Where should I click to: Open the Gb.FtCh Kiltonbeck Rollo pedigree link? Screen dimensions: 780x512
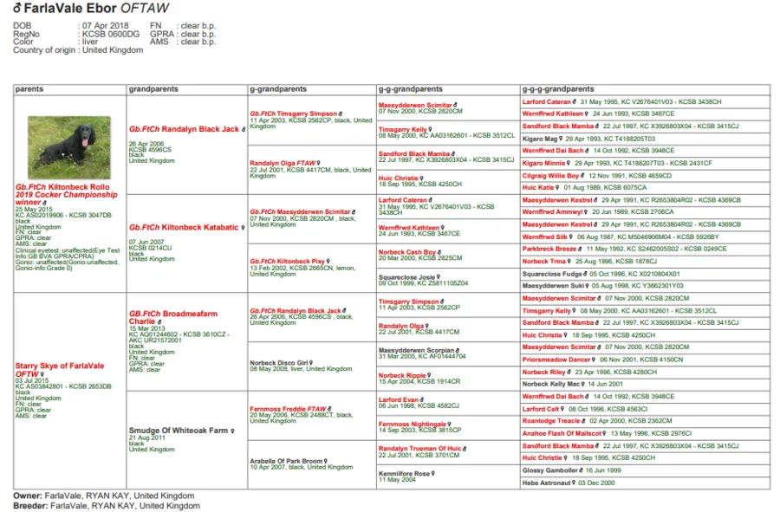coord(61,186)
